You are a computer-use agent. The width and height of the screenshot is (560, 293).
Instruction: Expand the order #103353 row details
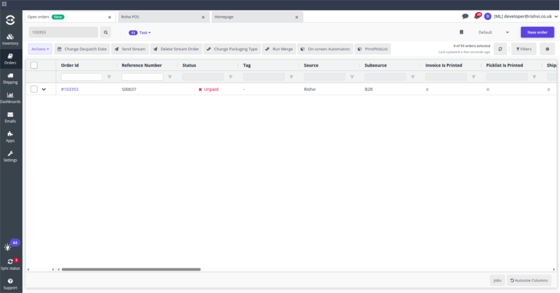coord(44,90)
